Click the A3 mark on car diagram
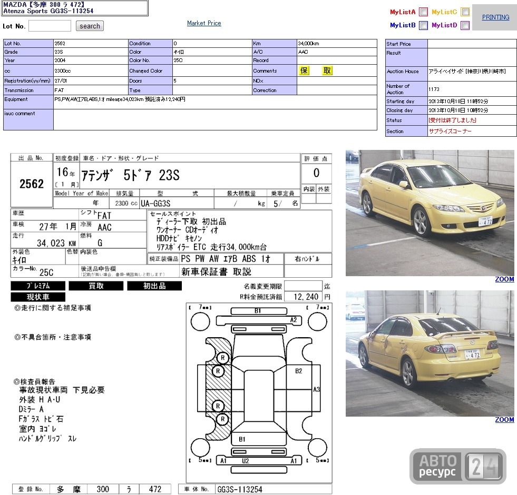Screen dimensions: 517x495 pos(317,389)
